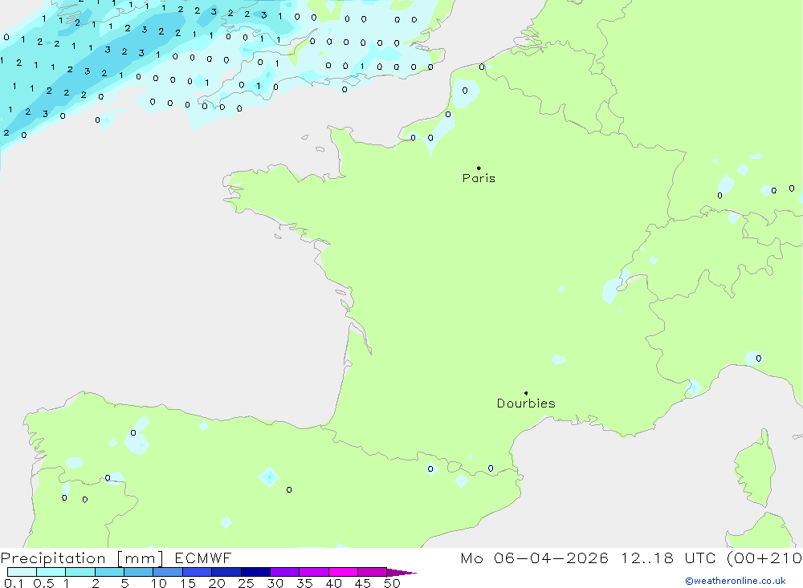
Task: Open the weatheronline.co.uk copyright link
Action: pos(736,581)
